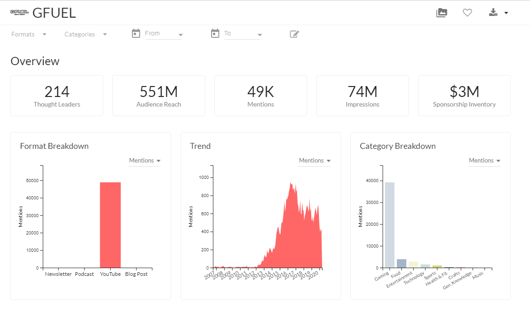Change the Category Breakdown Mentions metric dropdown

(x=485, y=161)
